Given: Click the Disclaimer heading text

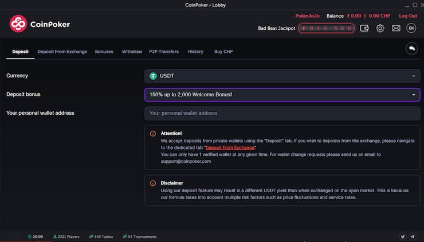Looking at the screenshot, I should pos(172,183).
